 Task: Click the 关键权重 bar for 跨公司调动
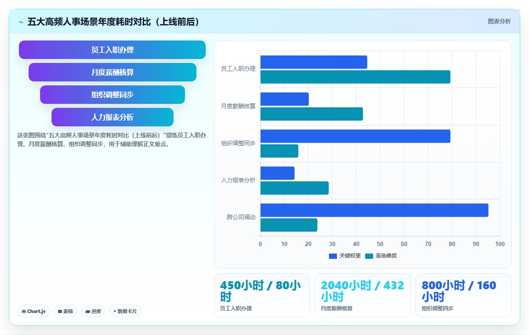click(x=374, y=210)
